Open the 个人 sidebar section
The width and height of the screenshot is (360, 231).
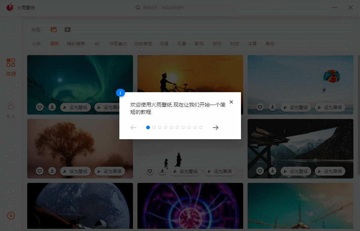pos(11,110)
